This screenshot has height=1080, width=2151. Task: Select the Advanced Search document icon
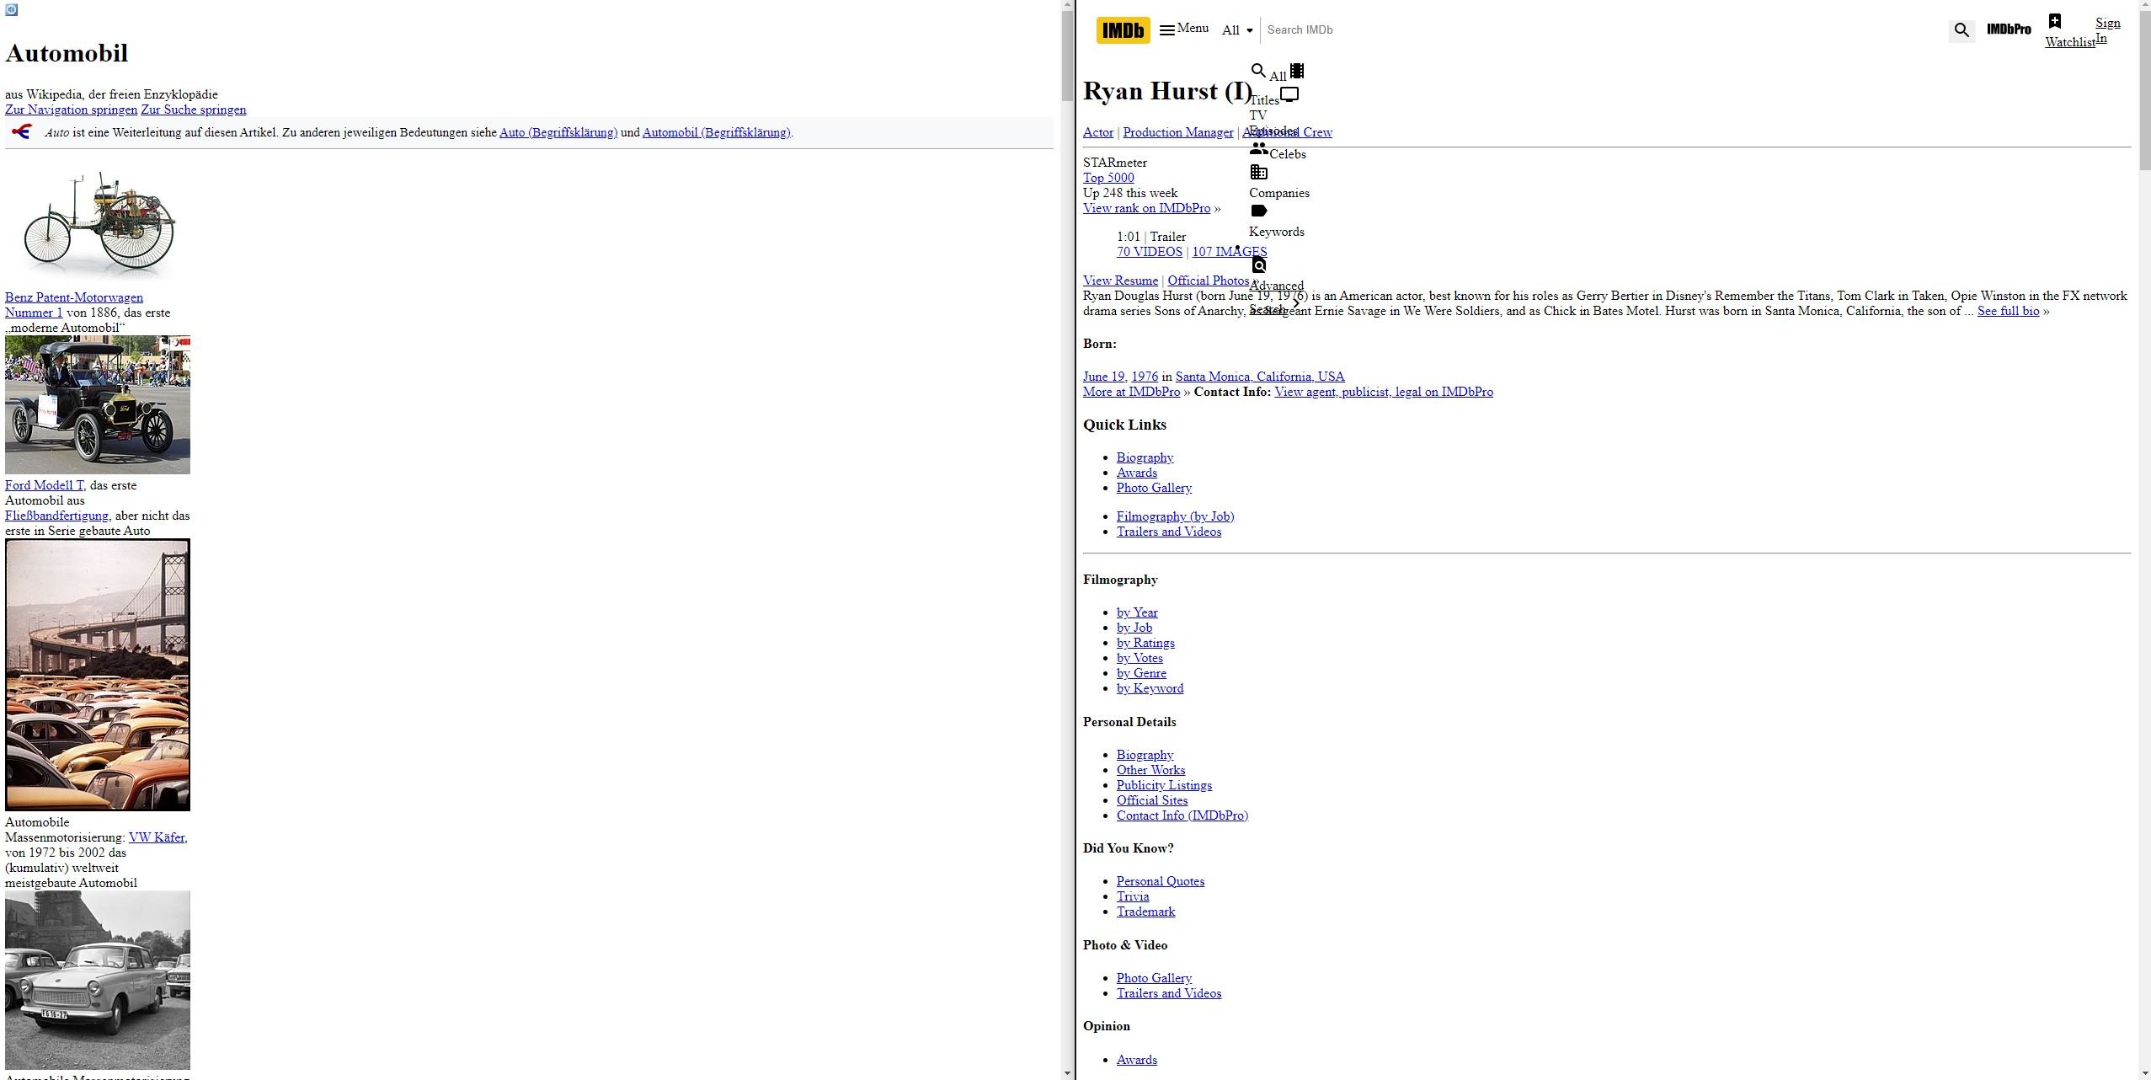pyautogui.click(x=1258, y=265)
